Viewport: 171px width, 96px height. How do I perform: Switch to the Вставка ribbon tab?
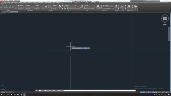(x=6, y=4)
